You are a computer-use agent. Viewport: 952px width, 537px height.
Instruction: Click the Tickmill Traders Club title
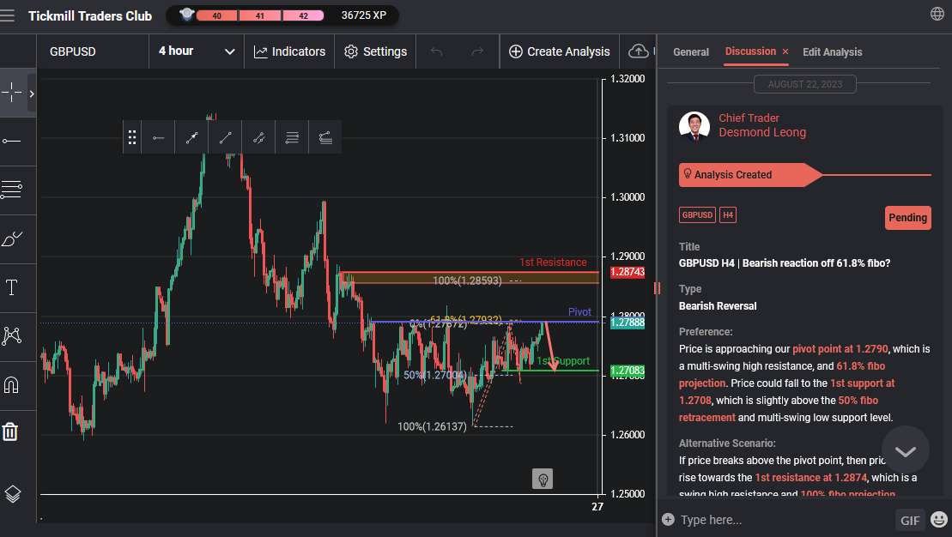[90, 15]
